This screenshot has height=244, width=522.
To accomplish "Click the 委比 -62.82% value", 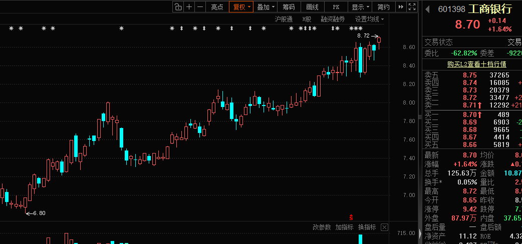I will [x=464, y=53].
